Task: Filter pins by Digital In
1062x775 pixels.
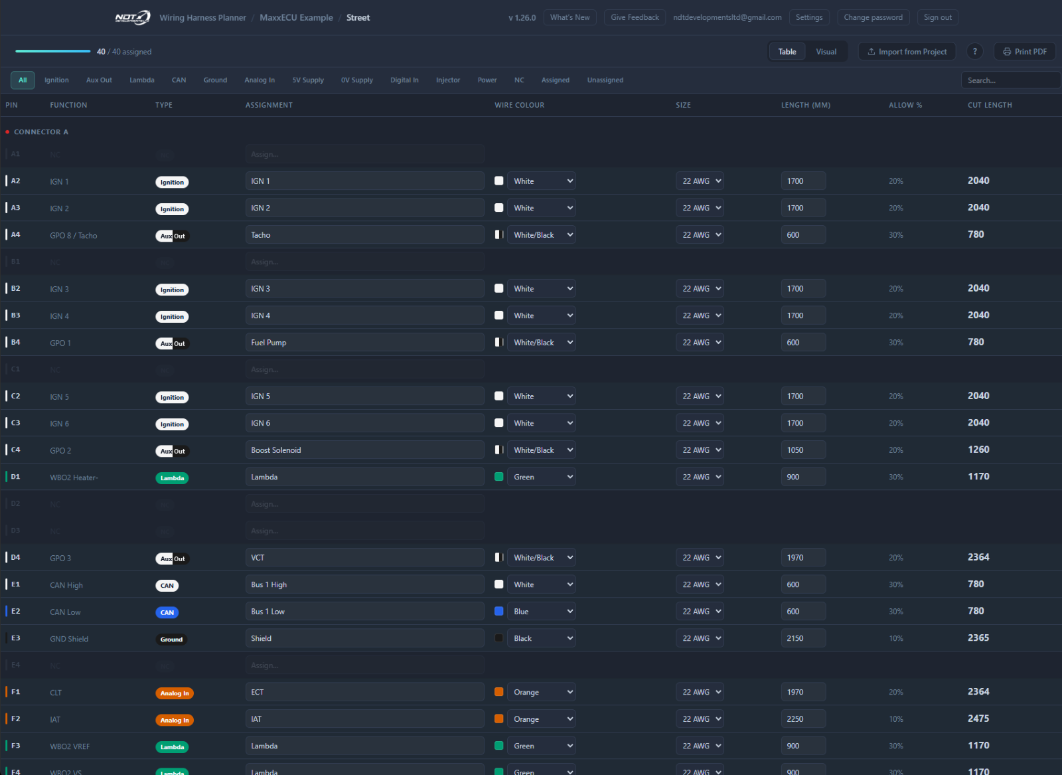Action: [x=404, y=80]
